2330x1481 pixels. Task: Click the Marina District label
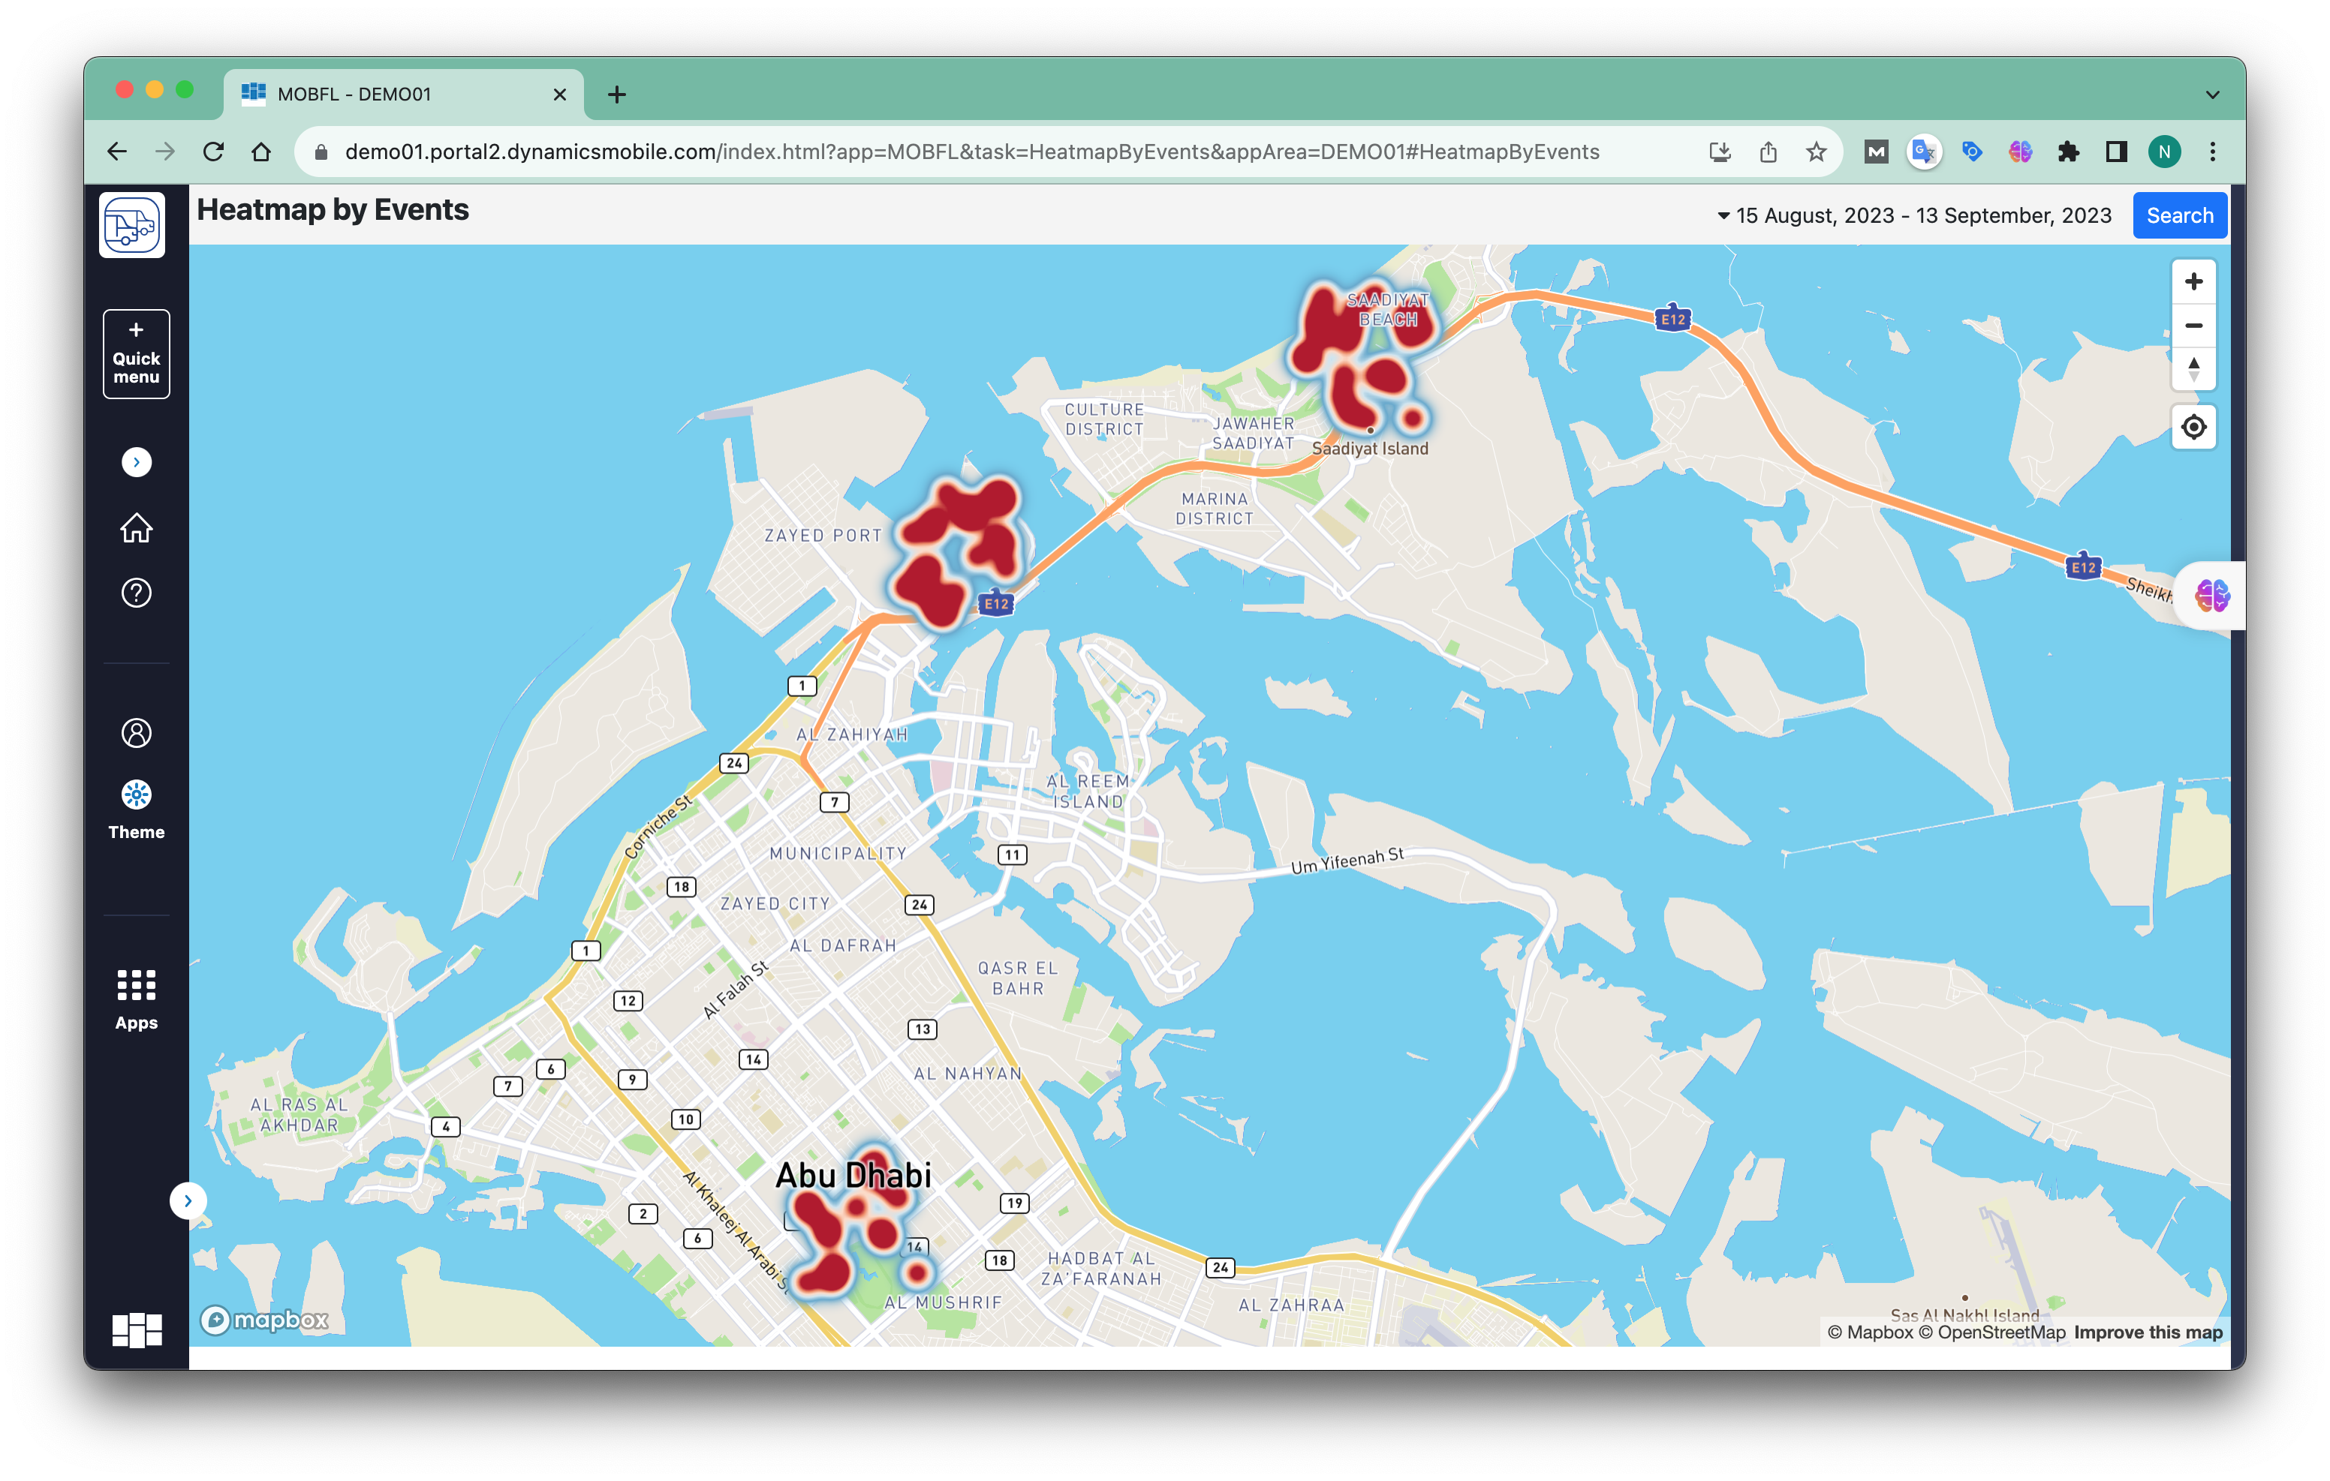coord(1215,509)
